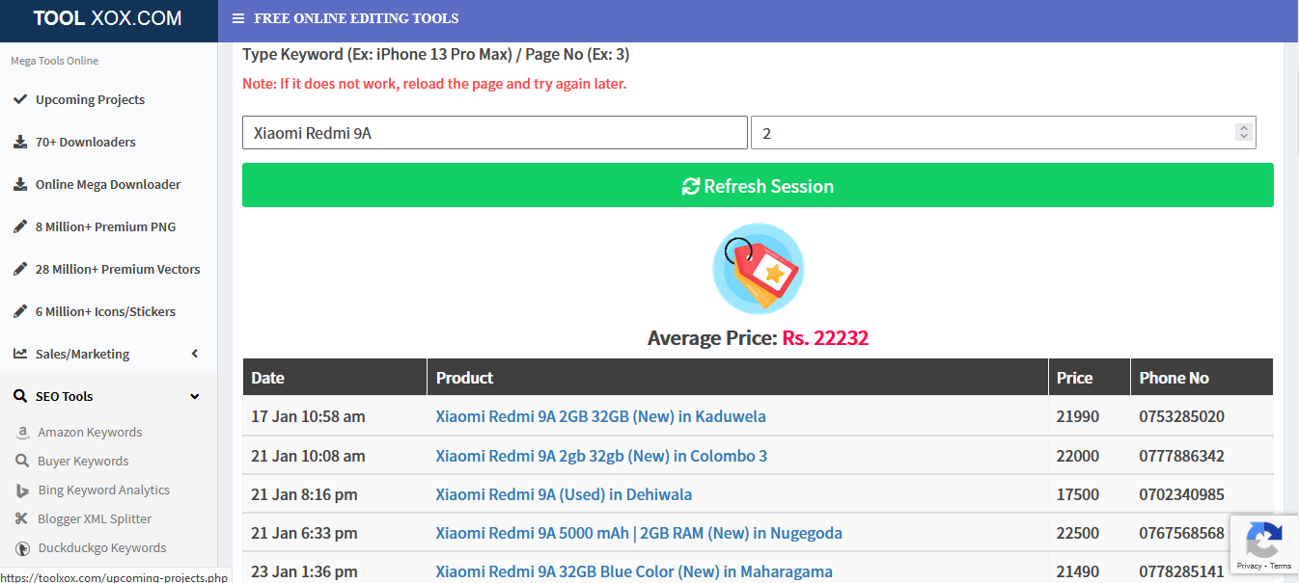
Task: Select phone number 0753285020
Action: tap(1181, 416)
